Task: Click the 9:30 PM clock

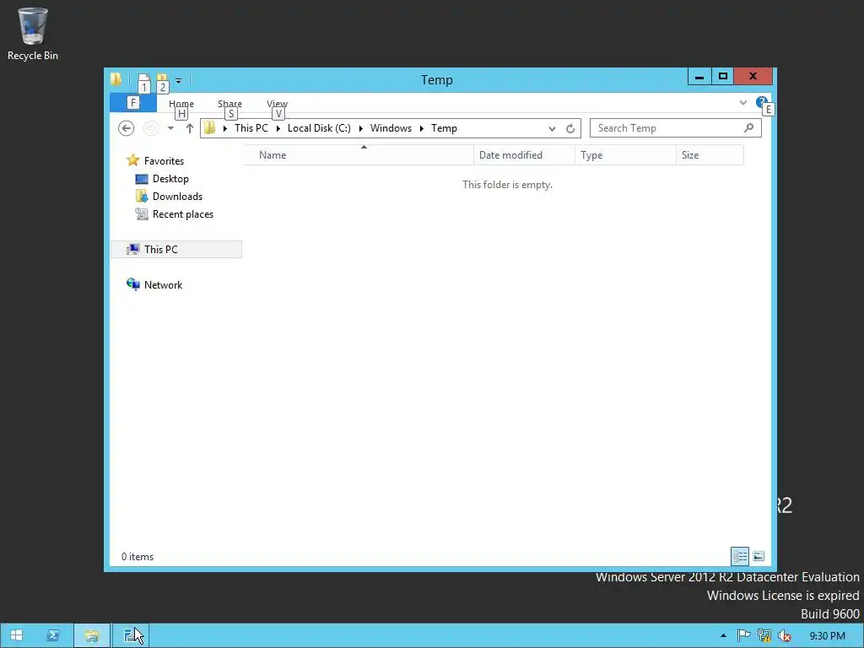Action: 827,636
